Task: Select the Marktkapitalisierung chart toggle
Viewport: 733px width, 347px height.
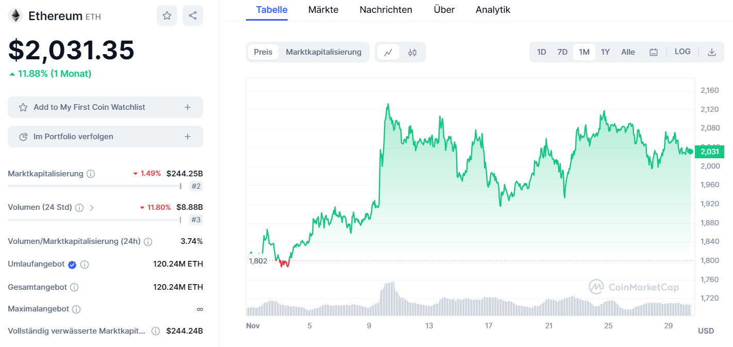Action: click(x=324, y=52)
